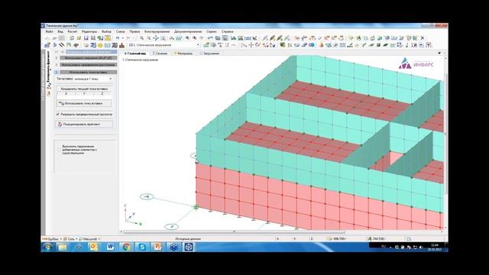This screenshot has height=275, width=489.
Task: Open the Вид menu
Action: [x=60, y=31]
